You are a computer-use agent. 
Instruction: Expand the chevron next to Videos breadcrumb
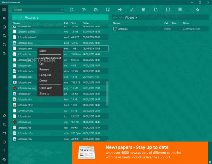click(136, 18)
